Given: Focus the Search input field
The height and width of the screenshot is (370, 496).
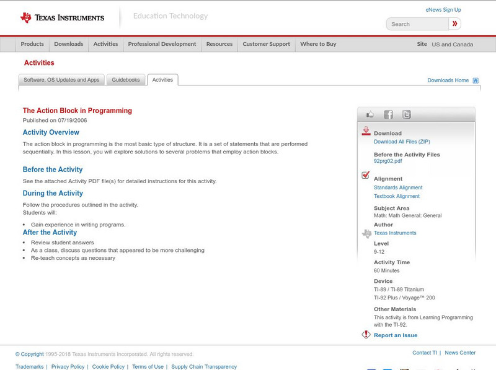Looking at the screenshot, I should [x=417, y=24].
